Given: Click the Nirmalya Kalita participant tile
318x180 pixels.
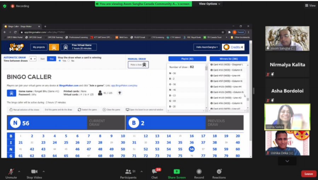Looking at the screenshot, I should coord(287,65).
